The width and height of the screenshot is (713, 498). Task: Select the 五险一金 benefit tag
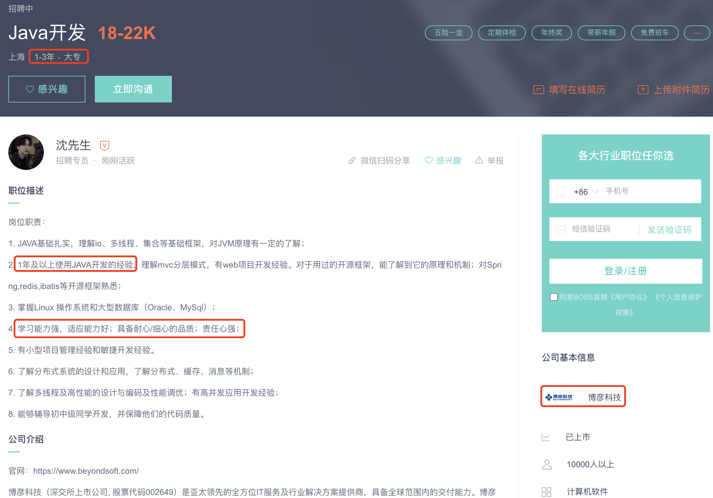tap(448, 33)
